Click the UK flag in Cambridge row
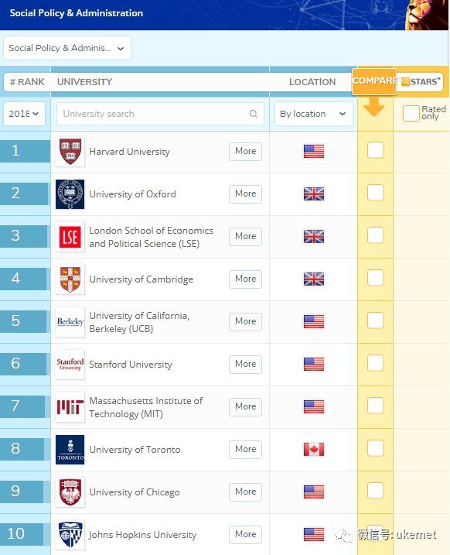This screenshot has width=450, height=555. tap(314, 279)
